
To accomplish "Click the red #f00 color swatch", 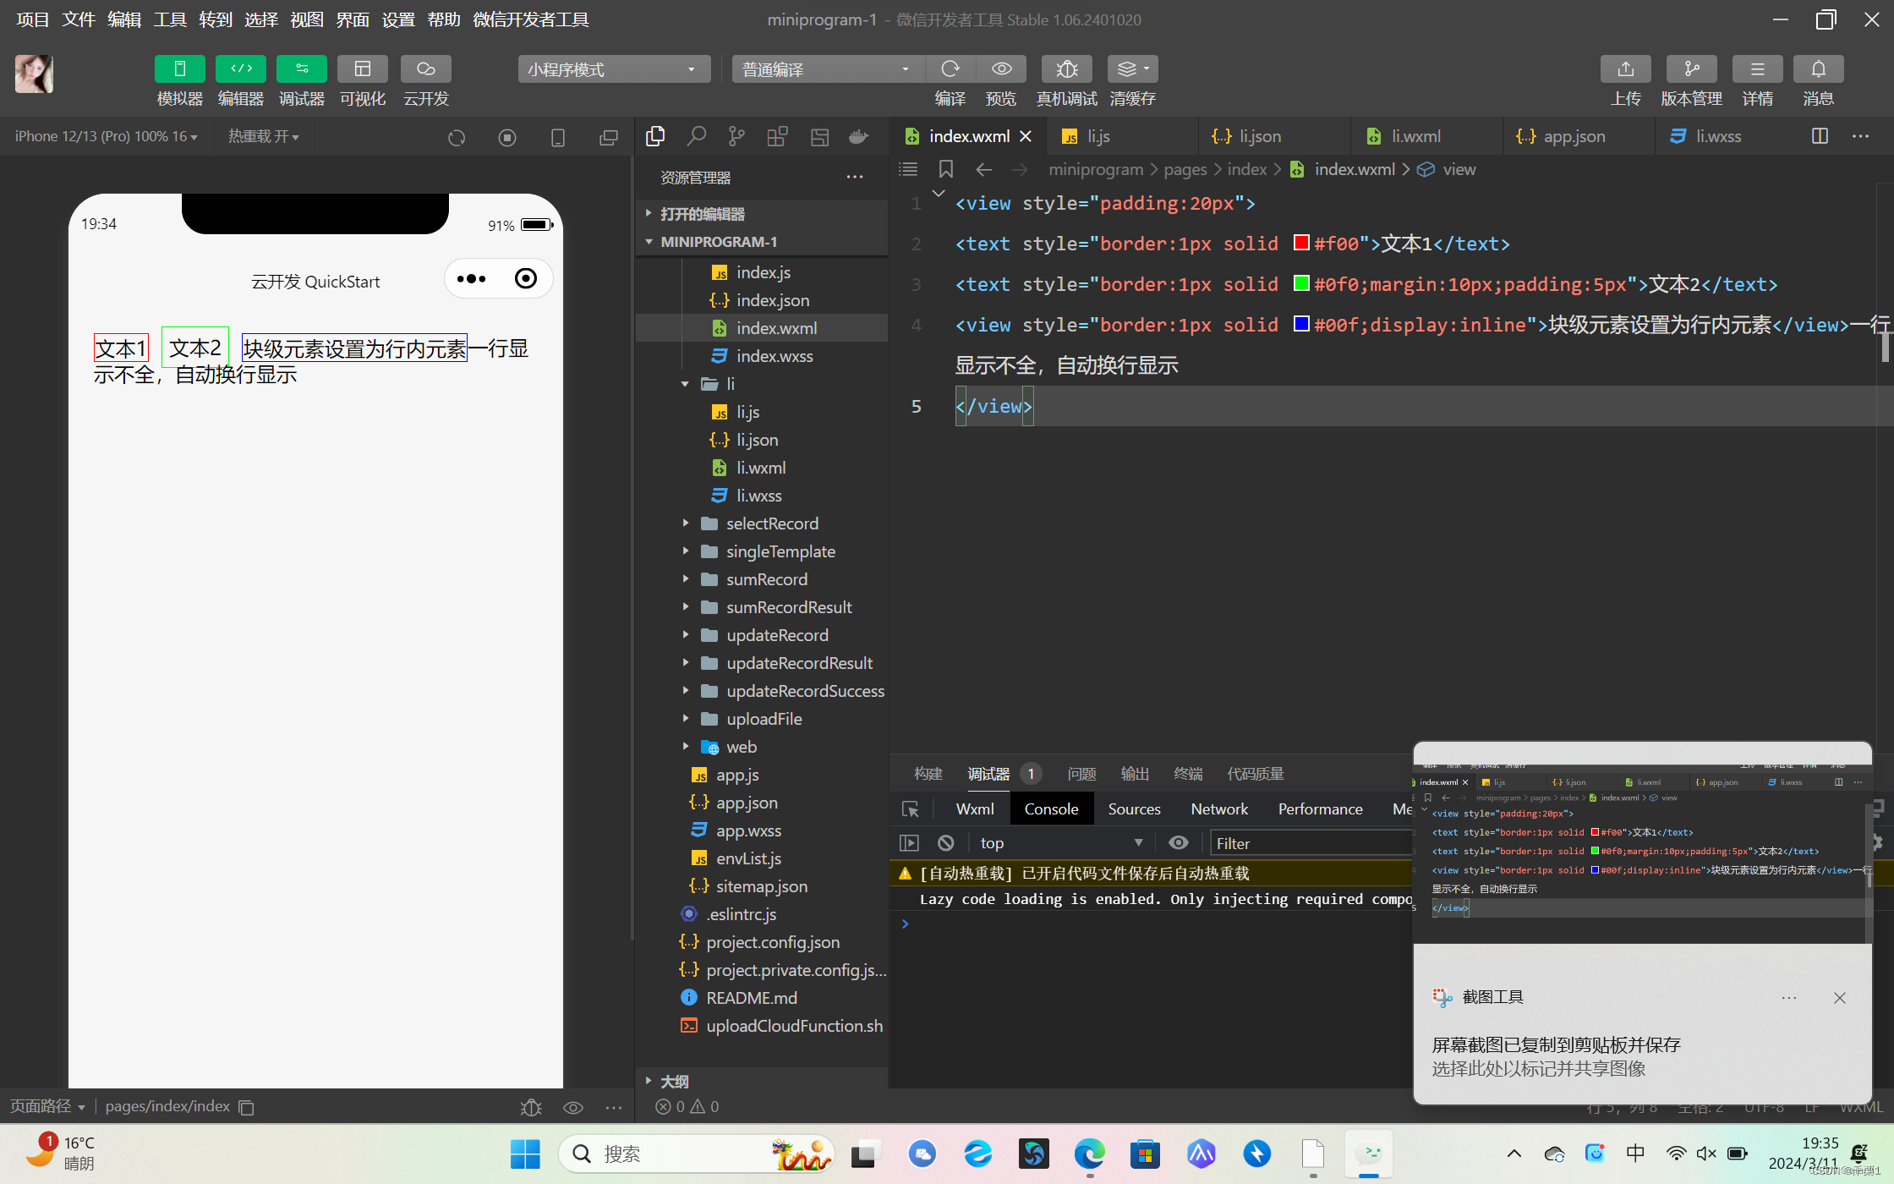I will pyautogui.click(x=1301, y=244).
